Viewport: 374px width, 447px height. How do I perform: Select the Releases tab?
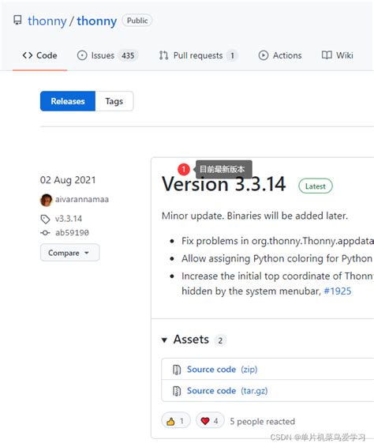coord(68,101)
